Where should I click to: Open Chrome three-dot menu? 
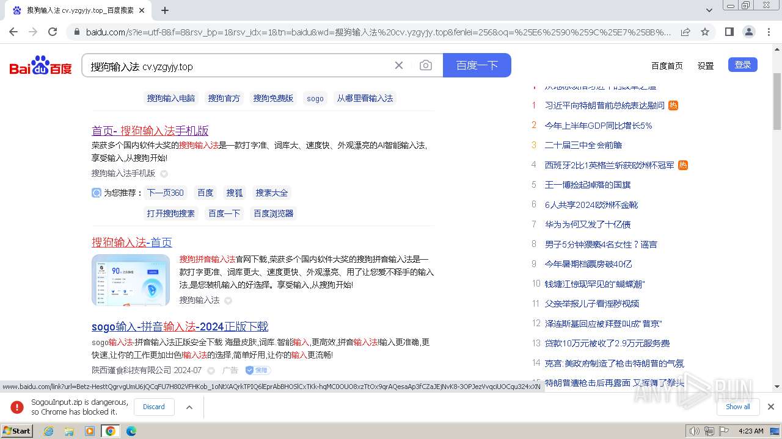pos(769,32)
